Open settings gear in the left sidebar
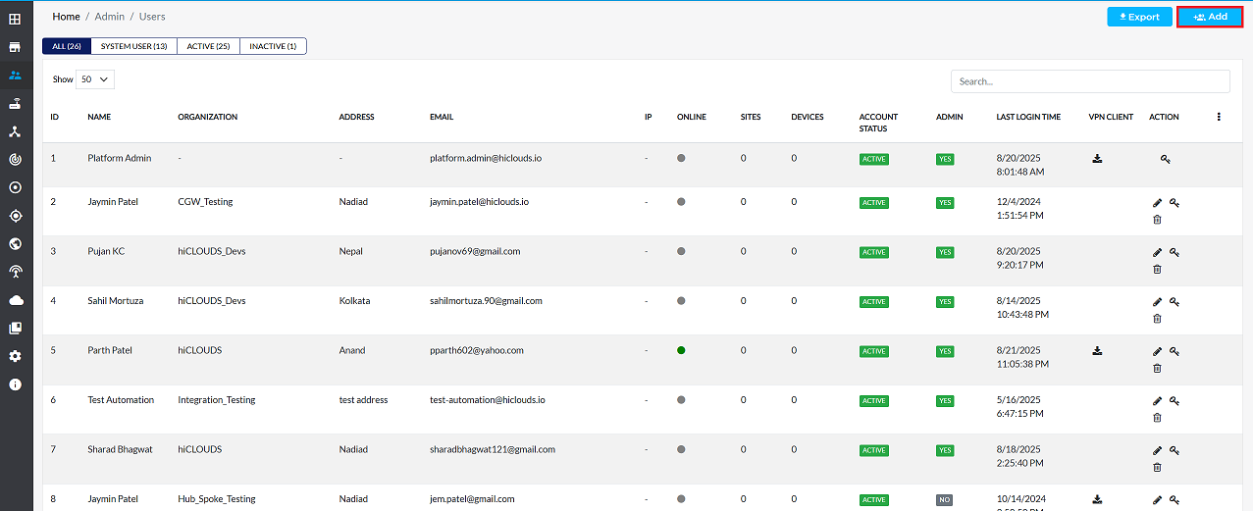1253x511 pixels. coord(15,356)
